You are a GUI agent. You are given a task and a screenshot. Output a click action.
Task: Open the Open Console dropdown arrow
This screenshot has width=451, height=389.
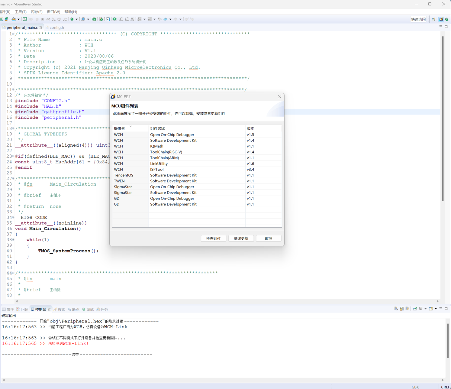click(x=436, y=309)
